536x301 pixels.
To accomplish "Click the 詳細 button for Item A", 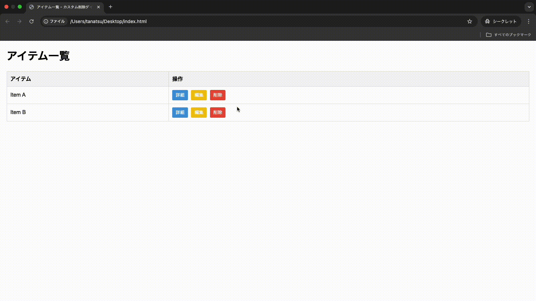I will 180,95.
